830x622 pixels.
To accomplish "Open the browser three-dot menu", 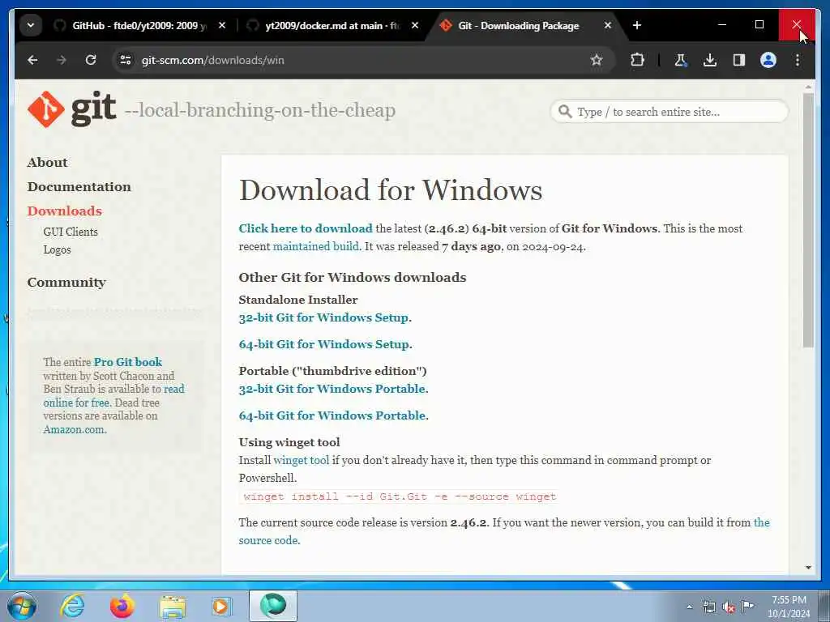I will [x=798, y=60].
